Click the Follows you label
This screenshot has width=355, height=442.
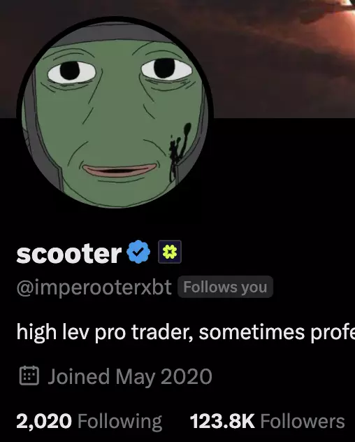pos(225,287)
